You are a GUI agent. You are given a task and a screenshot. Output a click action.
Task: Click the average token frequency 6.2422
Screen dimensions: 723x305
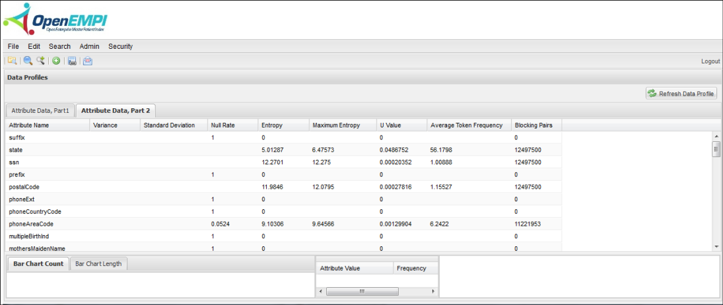440,224
